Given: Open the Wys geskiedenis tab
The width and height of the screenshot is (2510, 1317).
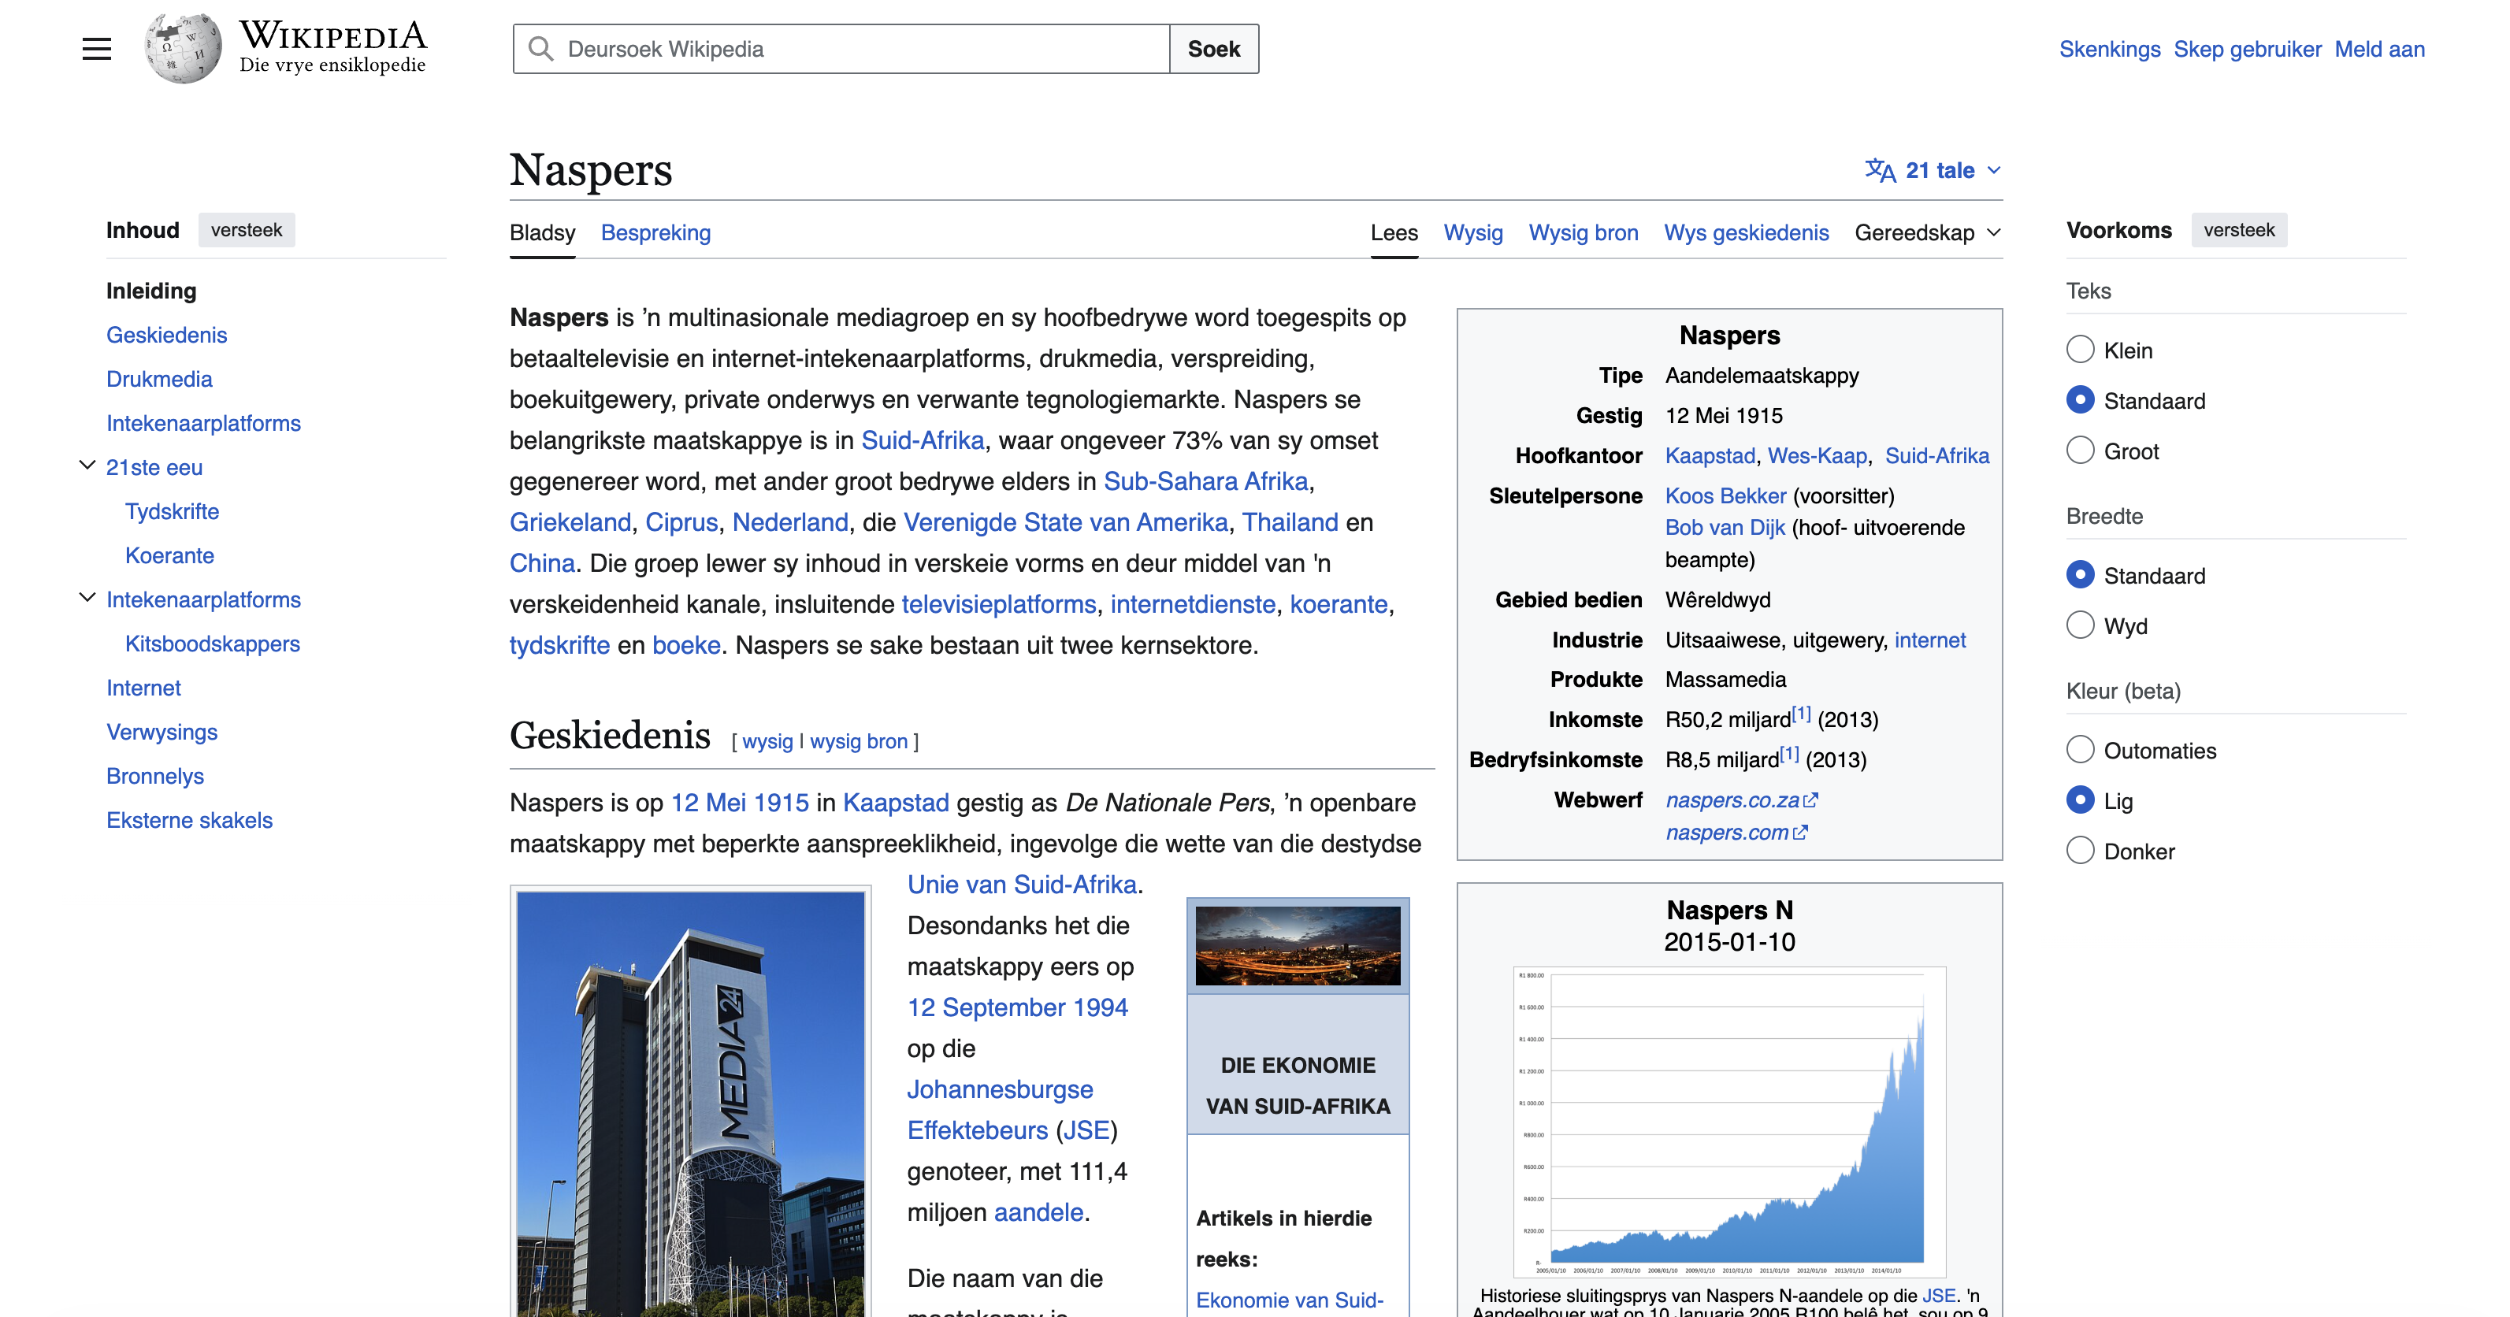Looking at the screenshot, I should [1746, 233].
